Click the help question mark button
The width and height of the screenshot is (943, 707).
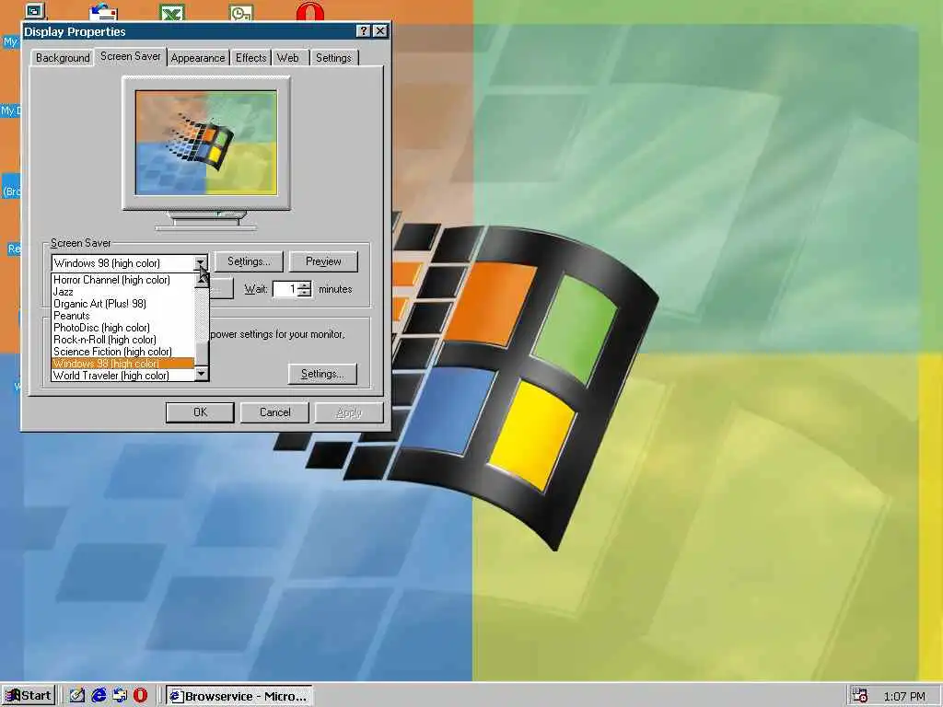pos(363,31)
